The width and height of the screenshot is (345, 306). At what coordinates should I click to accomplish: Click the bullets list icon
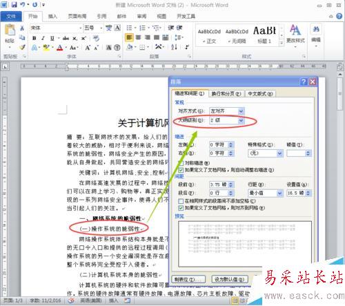(x=129, y=28)
